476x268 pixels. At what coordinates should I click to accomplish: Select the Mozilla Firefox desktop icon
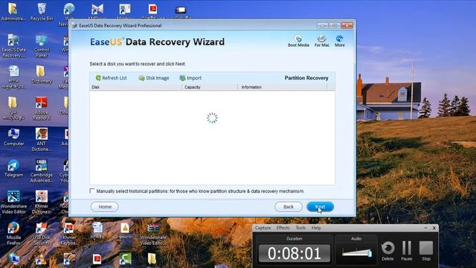(13, 234)
